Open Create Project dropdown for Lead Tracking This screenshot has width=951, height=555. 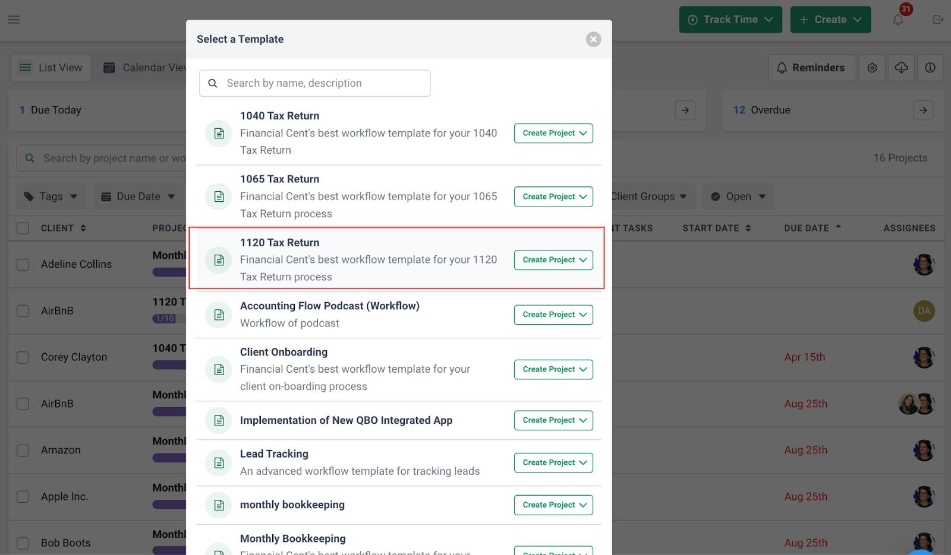553,462
